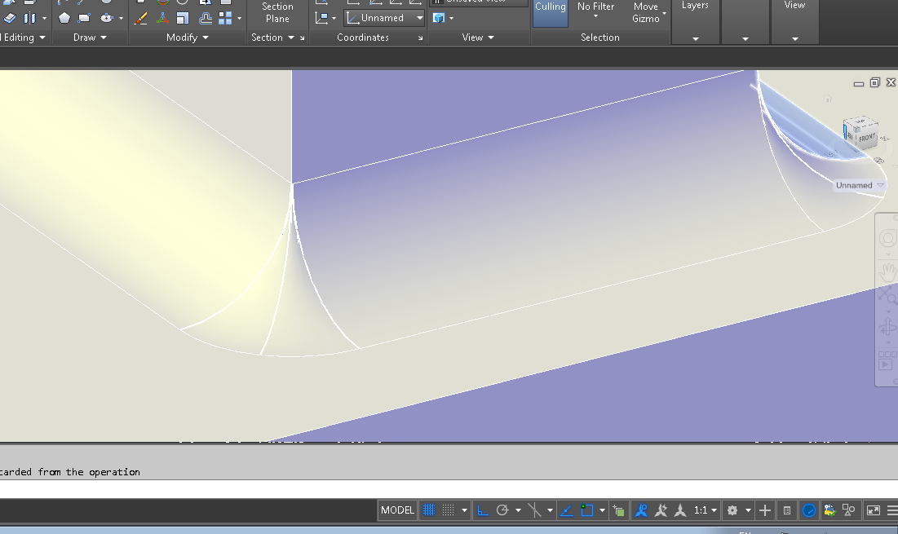
Task: Click Zoom Extents on navigation bar
Action: point(888,295)
